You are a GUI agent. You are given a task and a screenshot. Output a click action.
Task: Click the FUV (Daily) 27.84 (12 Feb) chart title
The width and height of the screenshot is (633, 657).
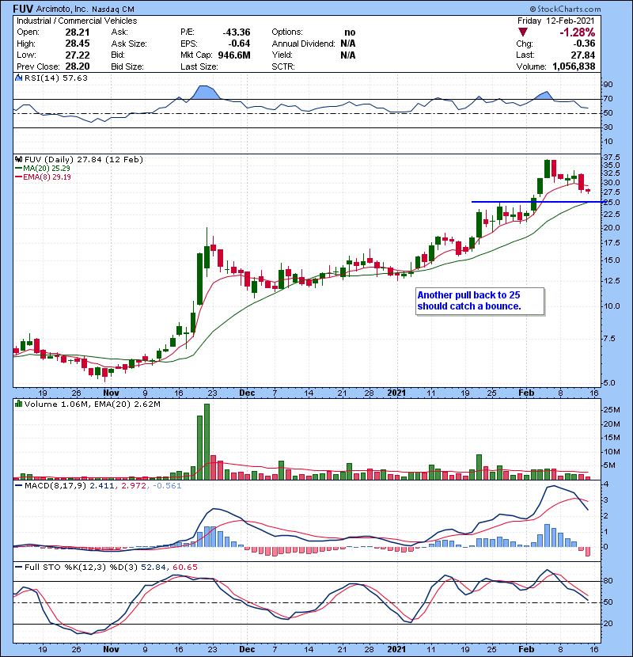(84, 159)
